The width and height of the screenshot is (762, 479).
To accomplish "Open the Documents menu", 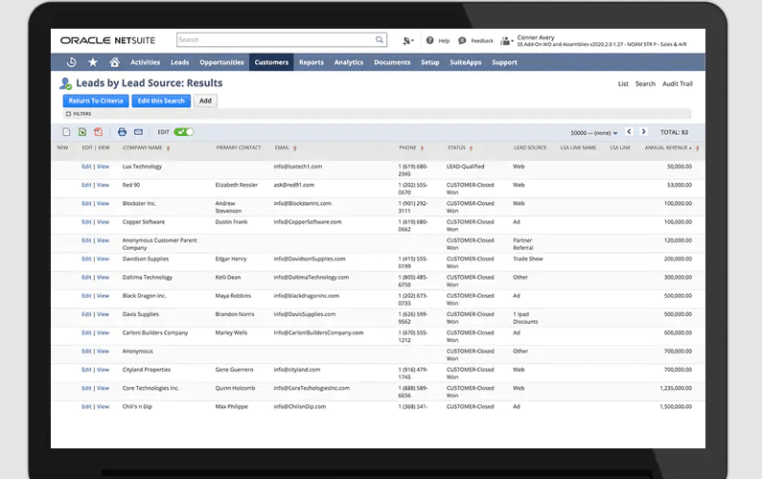I will (392, 62).
